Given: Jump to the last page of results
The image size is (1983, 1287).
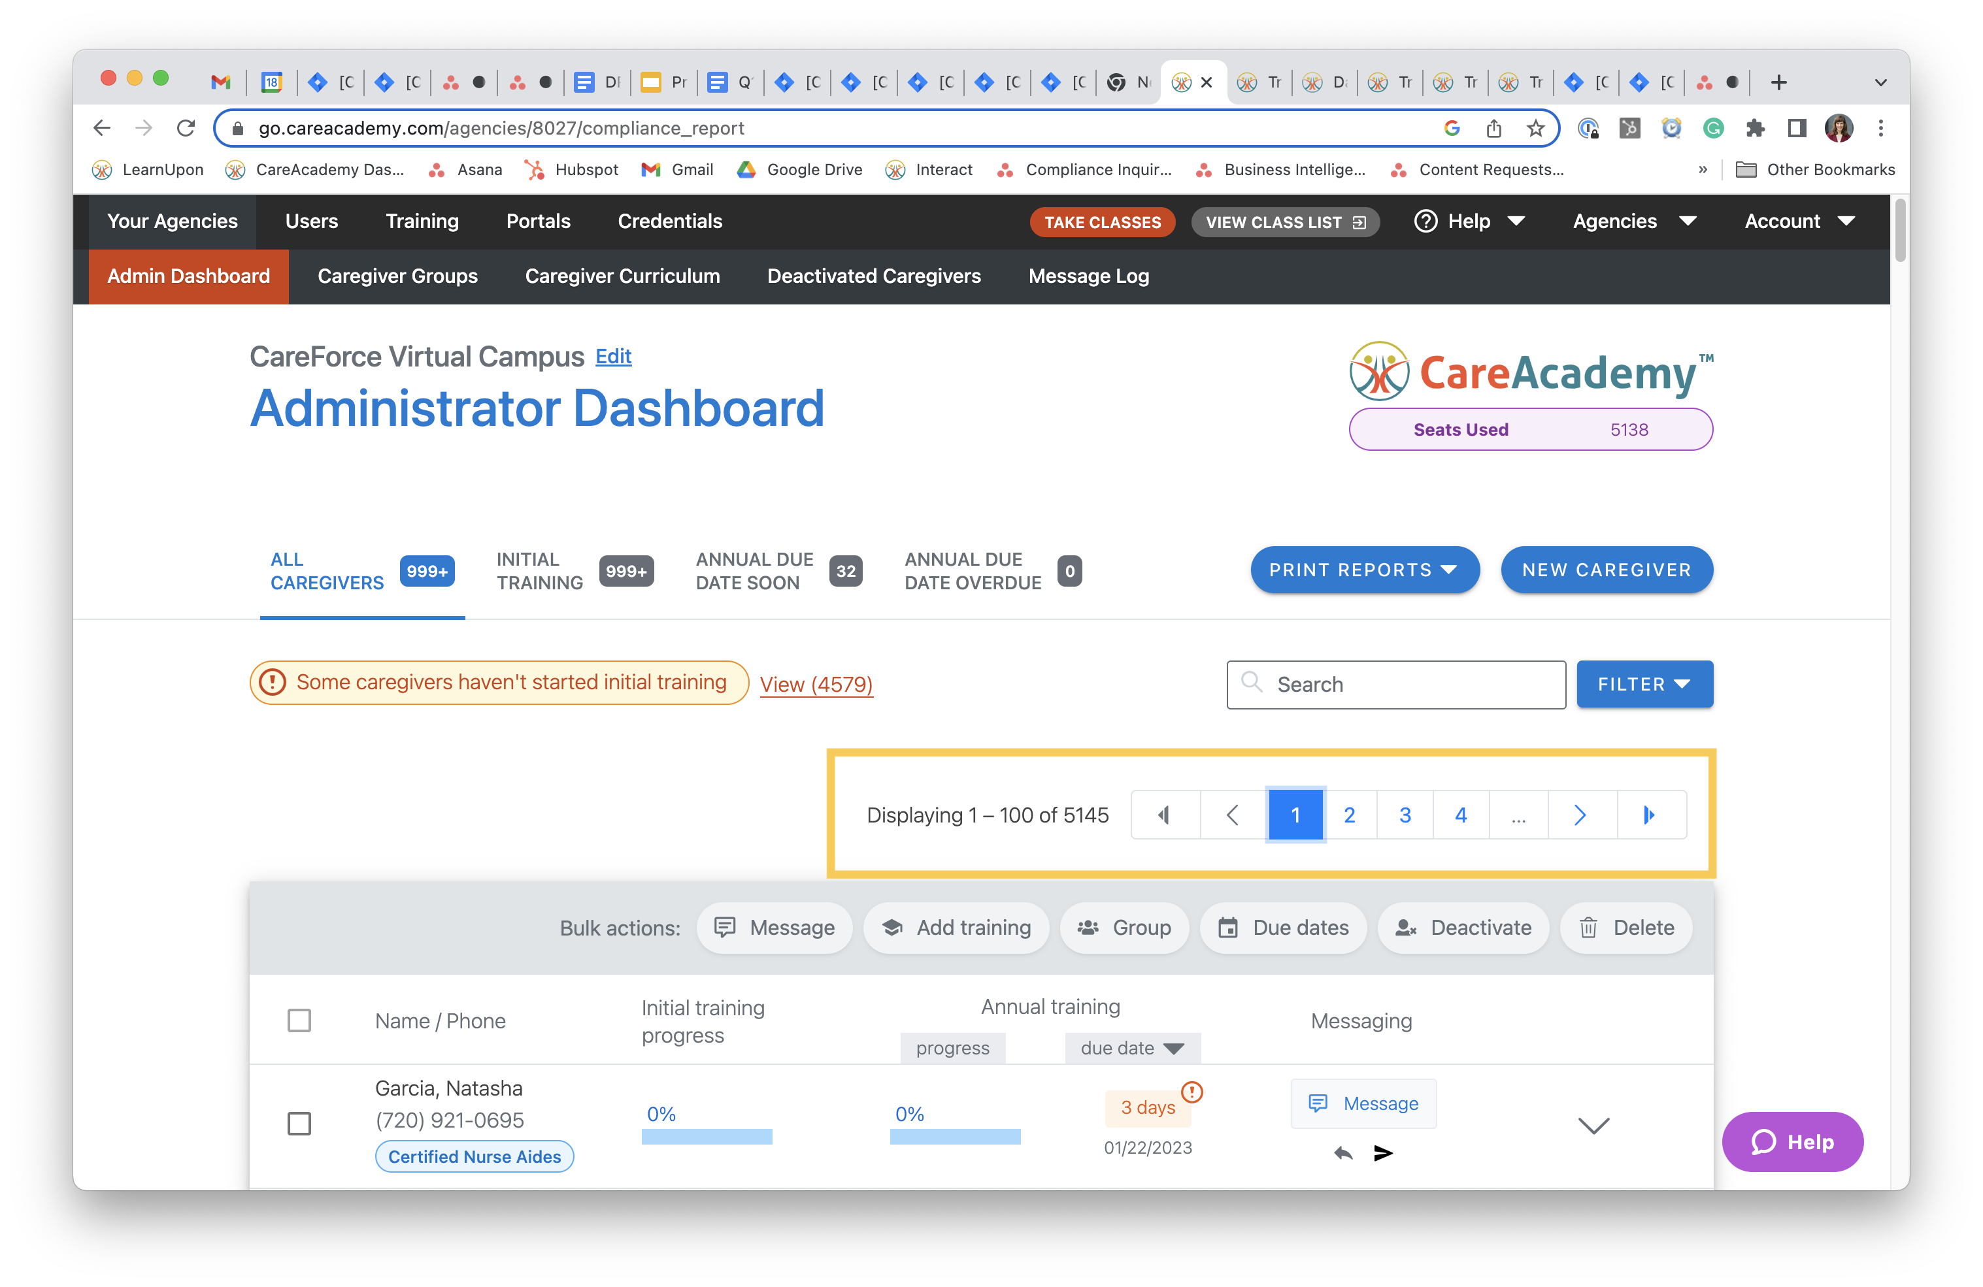Looking at the screenshot, I should pyautogui.click(x=1649, y=815).
